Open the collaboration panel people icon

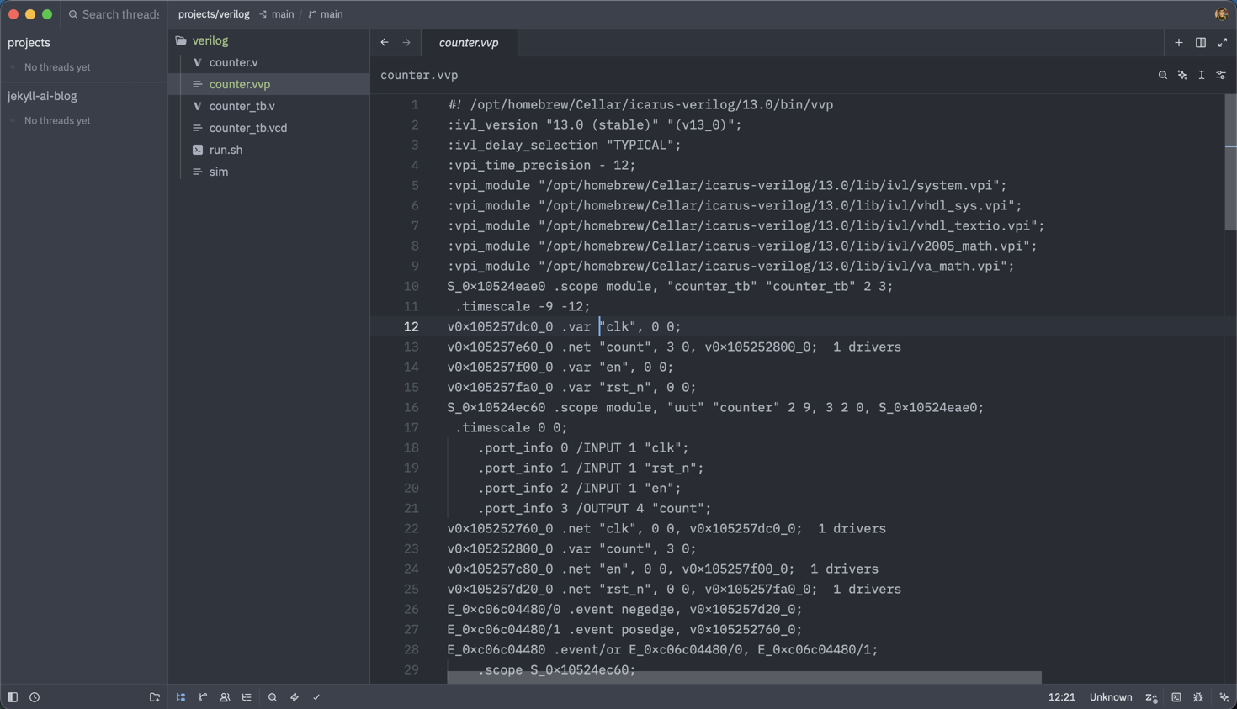[x=225, y=697]
